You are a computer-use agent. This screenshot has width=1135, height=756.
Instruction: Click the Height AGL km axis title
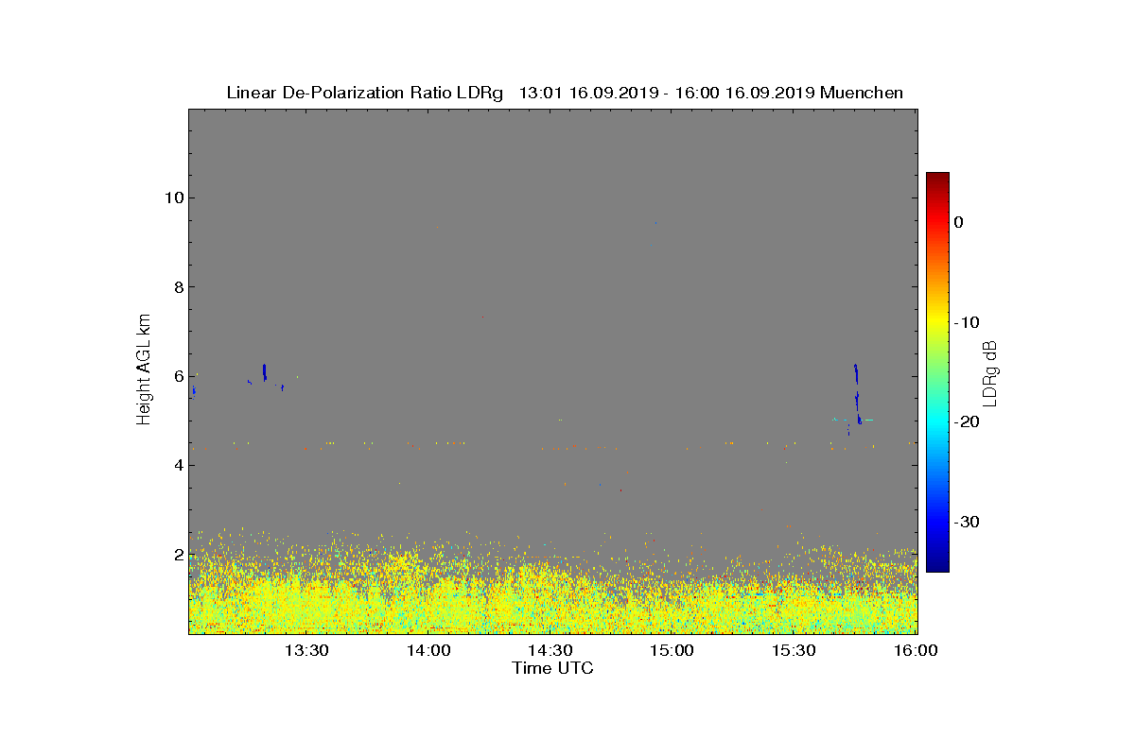[x=145, y=370]
